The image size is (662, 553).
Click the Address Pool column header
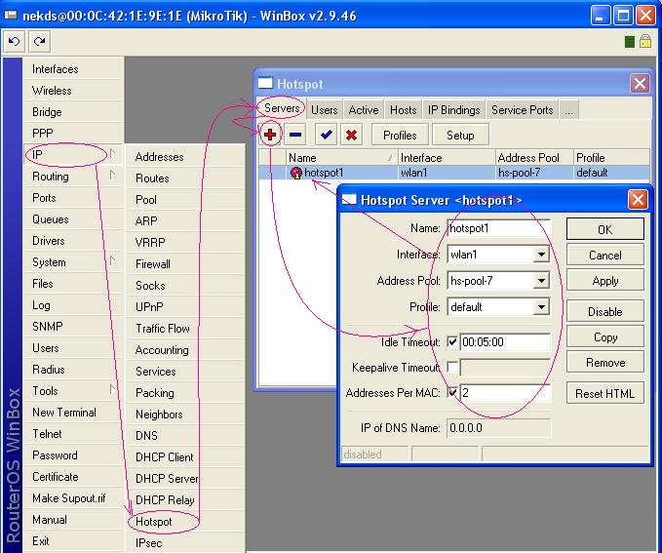point(534,158)
